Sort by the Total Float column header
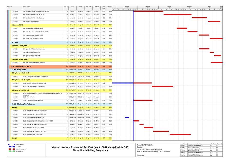236x167 pixels. click(103, 7)
